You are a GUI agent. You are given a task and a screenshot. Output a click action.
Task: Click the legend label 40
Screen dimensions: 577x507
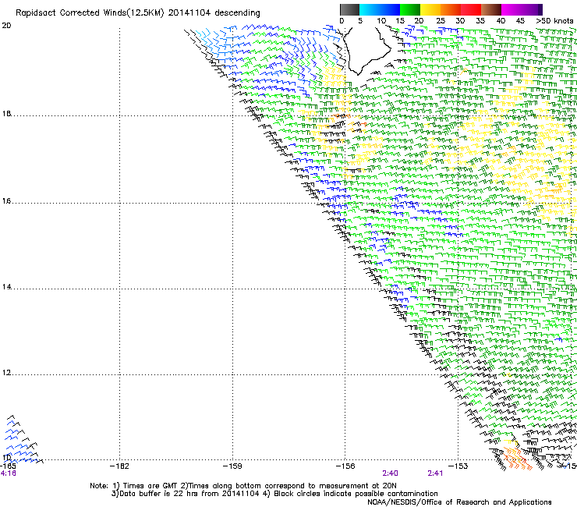501,21
